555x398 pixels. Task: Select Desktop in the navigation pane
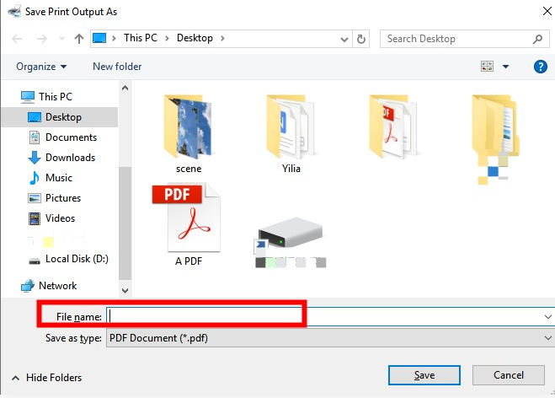point(60,117)
